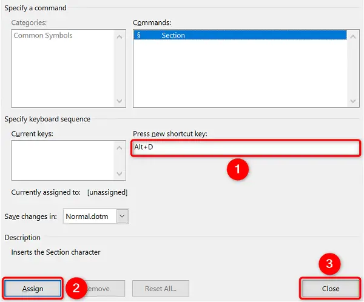
Task: Click Categories list scroll up arrow
Action: click(120, 36)
